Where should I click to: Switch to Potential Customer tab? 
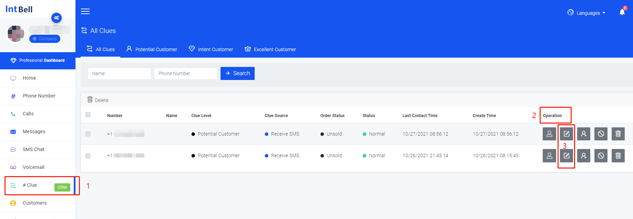point(152,49)
